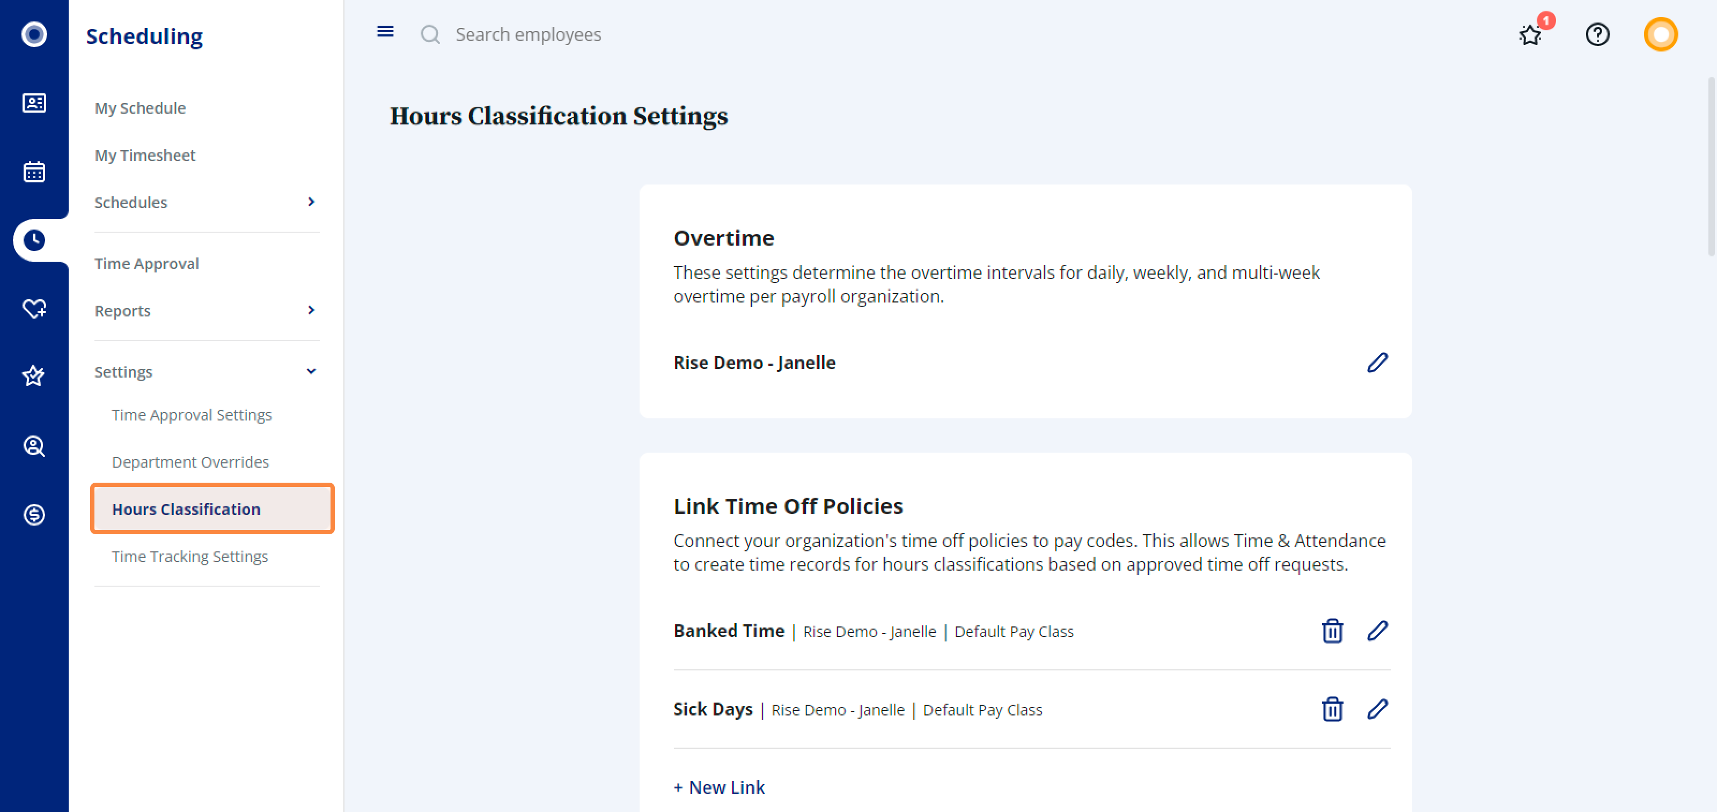Delete the Banked Time policy link

click(x=1332, y=630)
